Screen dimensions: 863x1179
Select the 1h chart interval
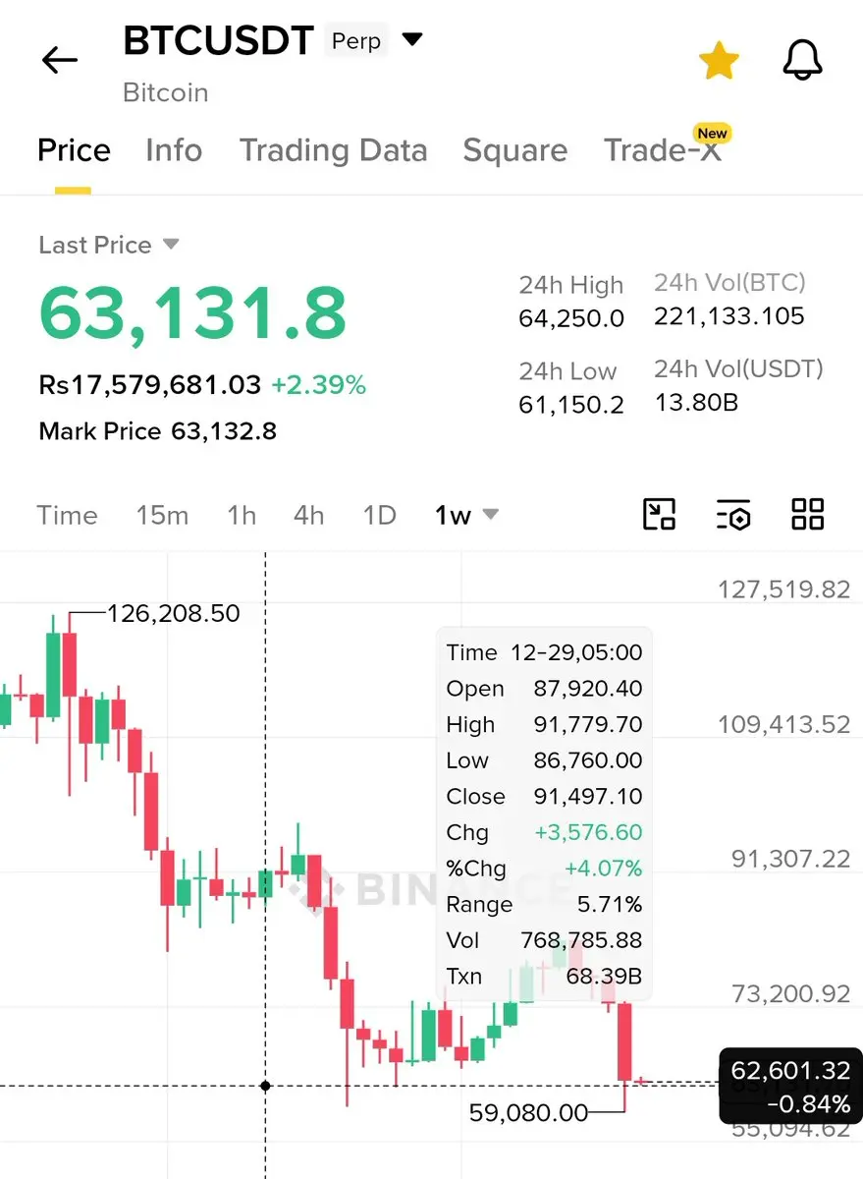click(x=242, y=515)
